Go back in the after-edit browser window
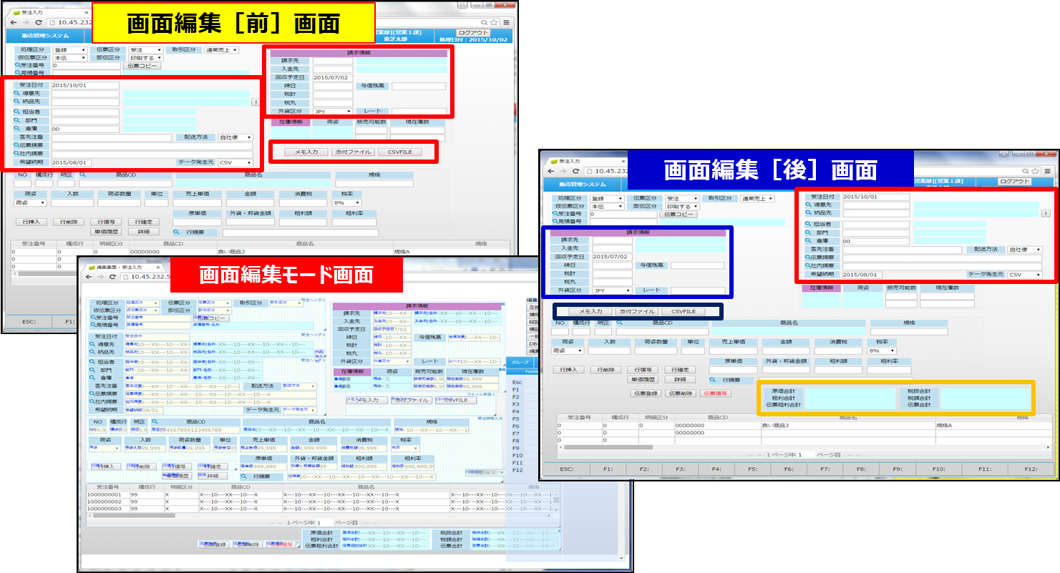 [550, 171]
